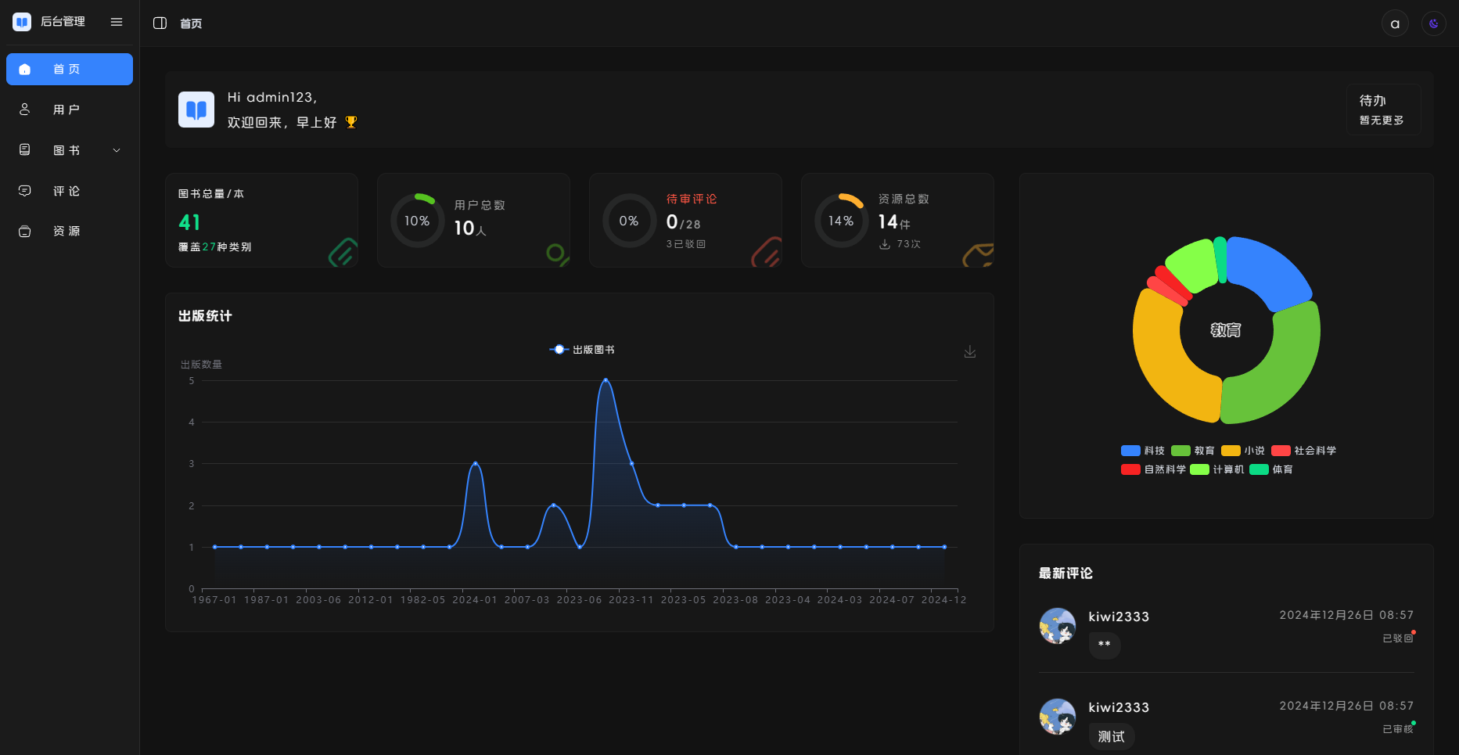Viewport: 1459px width, 755px height.
Task: Open 资源 in the sidebar
Action: click(70, 231)
